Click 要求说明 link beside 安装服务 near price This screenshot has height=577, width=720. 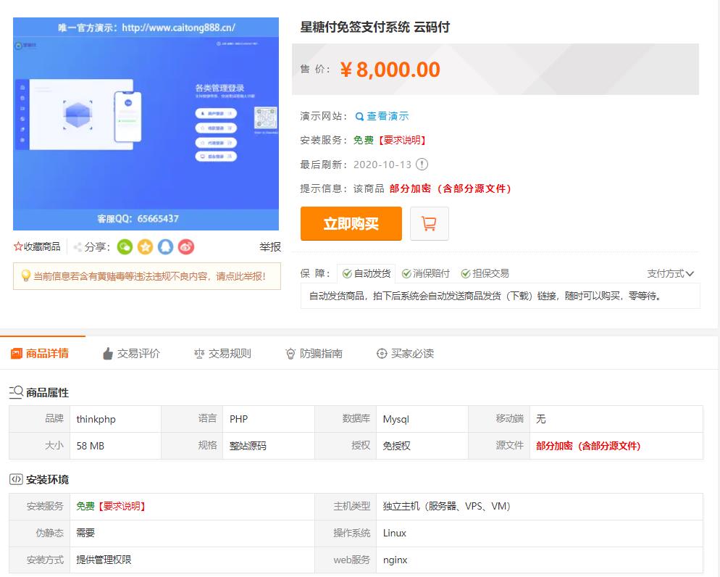click(402, 140)
